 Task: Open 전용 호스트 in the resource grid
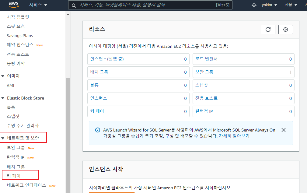(x=206, y=98)
